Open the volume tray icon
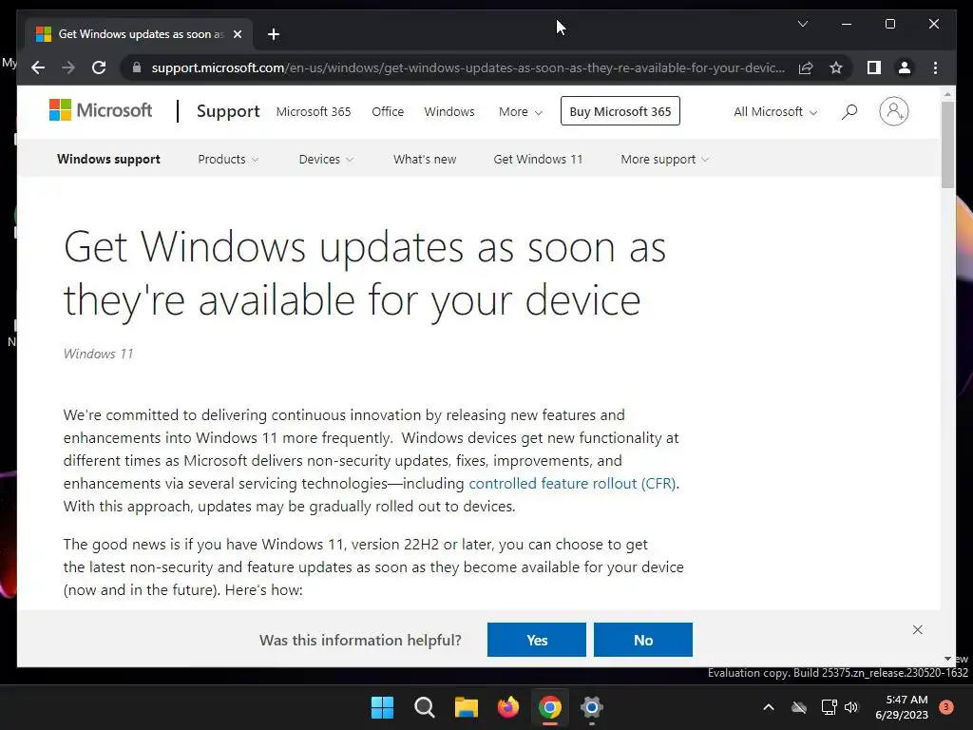 (851, 707)
